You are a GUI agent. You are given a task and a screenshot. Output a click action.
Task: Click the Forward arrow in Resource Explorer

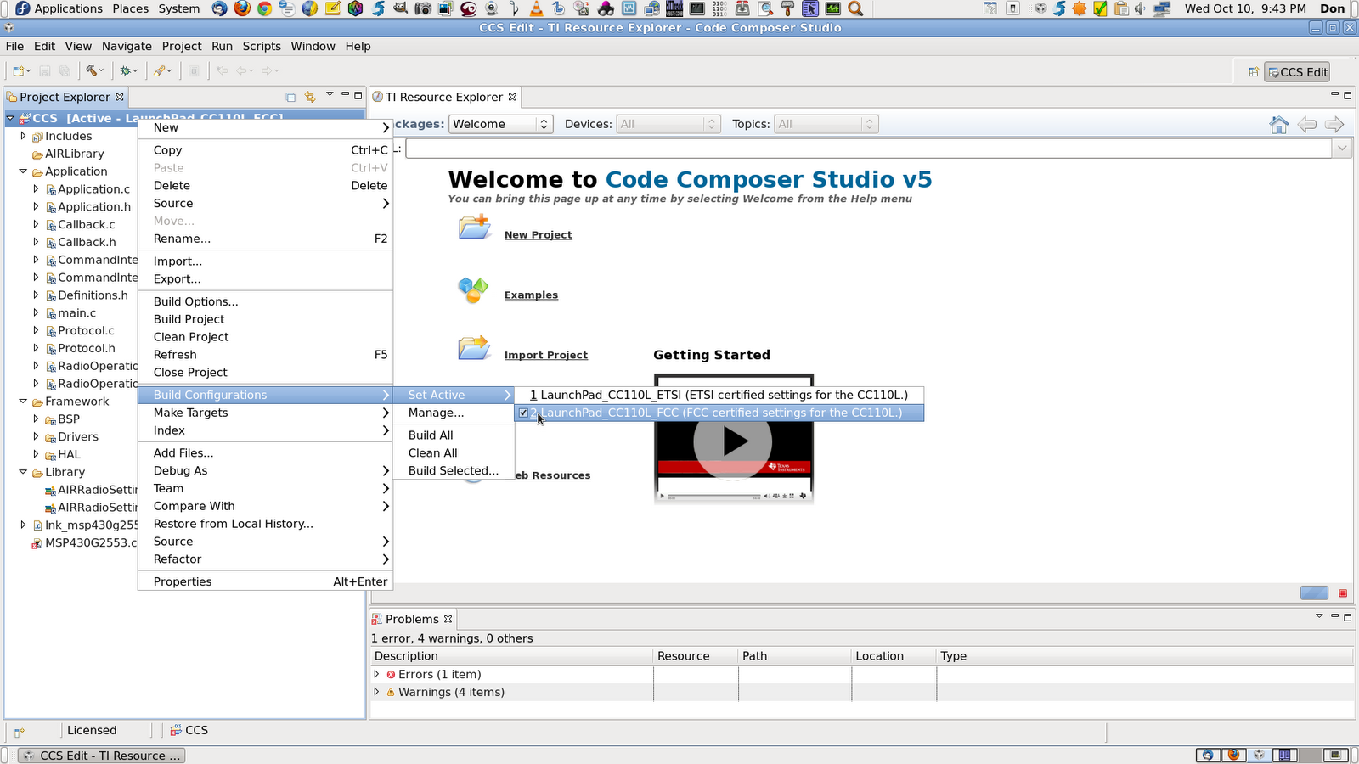click(1334, 125)
